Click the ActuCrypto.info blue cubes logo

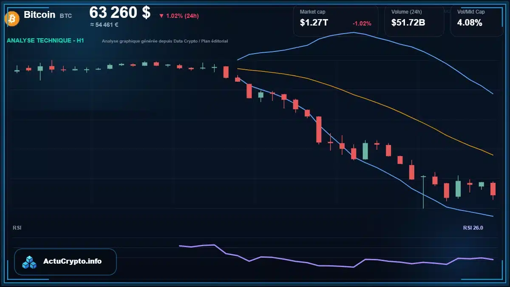click(30, 262)
